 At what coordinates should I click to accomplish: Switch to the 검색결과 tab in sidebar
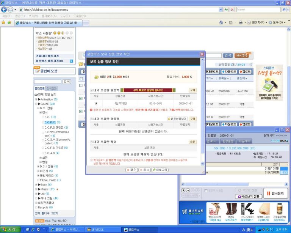pyautogui.click(x=52, y=88)
